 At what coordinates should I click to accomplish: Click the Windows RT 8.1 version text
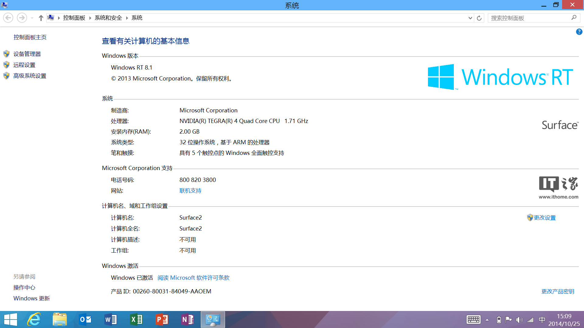(132, 67)
